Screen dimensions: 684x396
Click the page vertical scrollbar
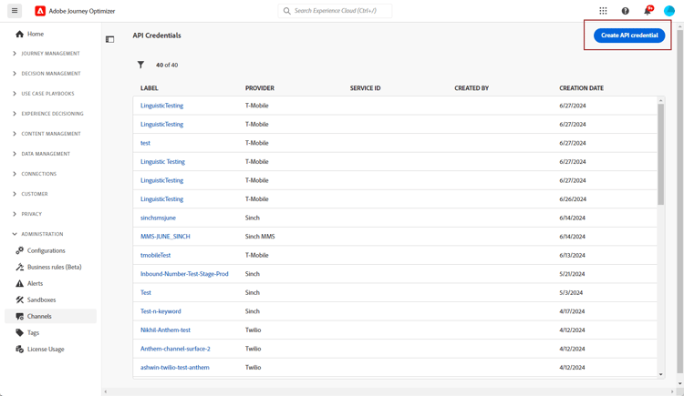(680, 200)
